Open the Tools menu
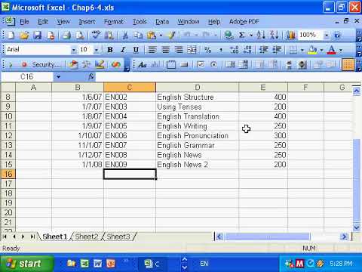Viewport: 362px width, 272px height. [x=140, y=22]
